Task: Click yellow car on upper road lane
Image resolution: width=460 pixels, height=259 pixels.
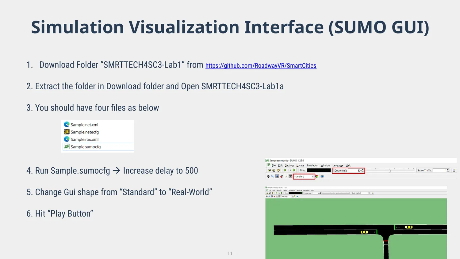Action: pyautogui.click(x=408, y=227)
